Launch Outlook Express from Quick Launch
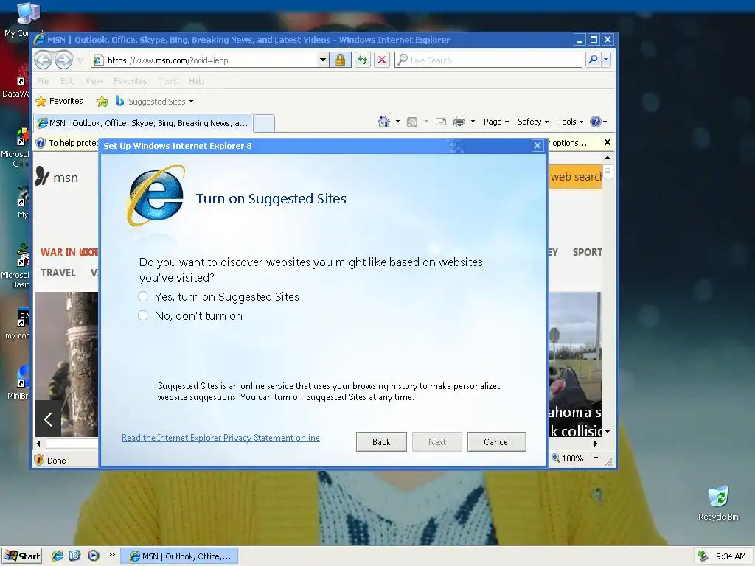 click(75, 556)
